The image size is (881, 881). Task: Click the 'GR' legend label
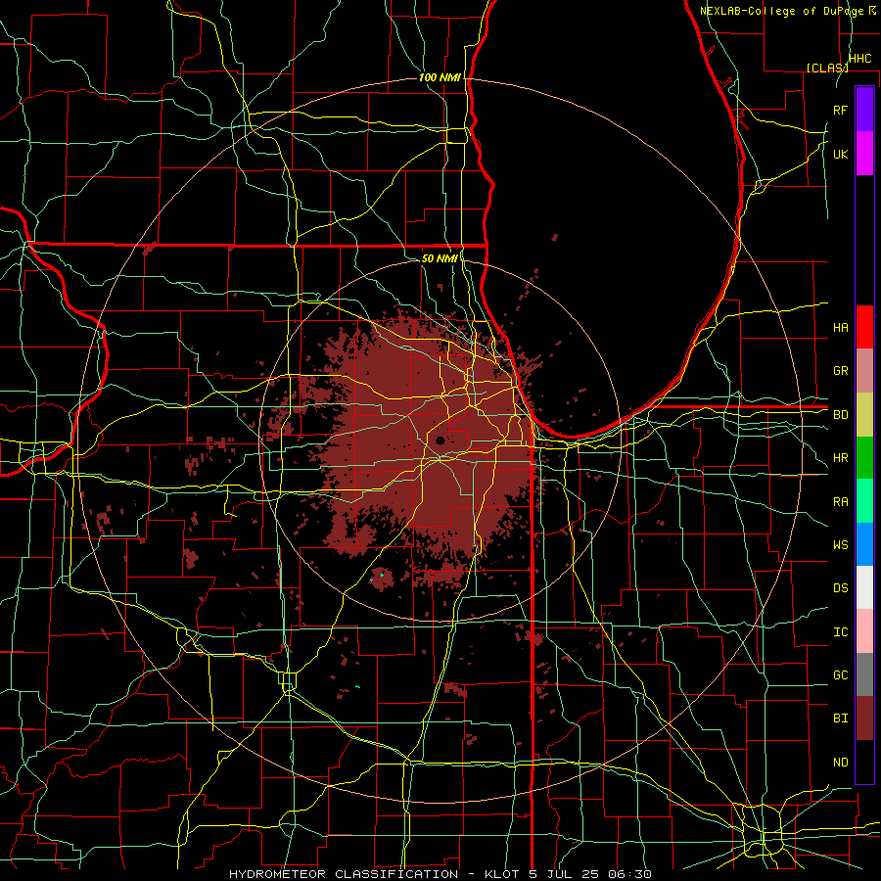tap(840, 371)
